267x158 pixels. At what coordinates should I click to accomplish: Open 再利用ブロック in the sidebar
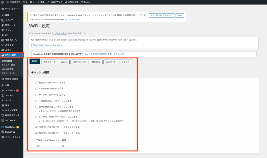pyautogui.click(x=11, y=115)
